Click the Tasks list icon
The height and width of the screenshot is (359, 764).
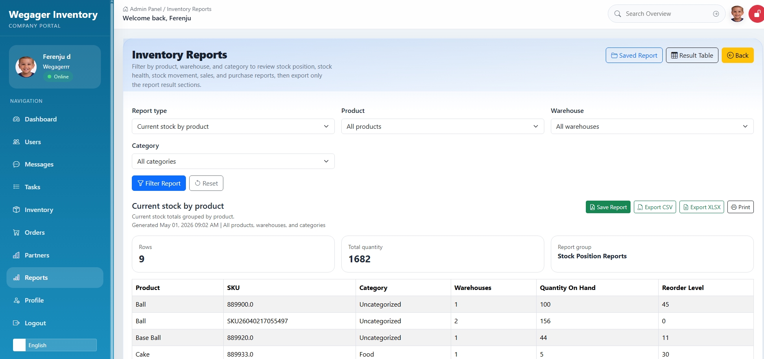coord(16,187)
